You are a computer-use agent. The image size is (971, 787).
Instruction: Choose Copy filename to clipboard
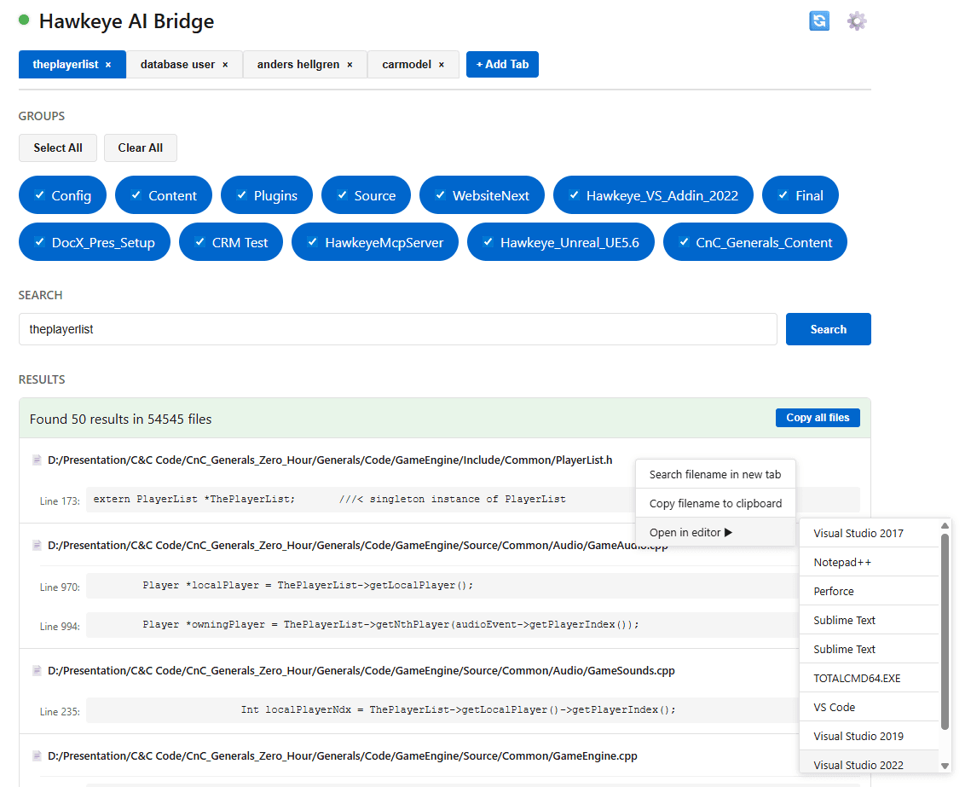click(x=715, y=504)
